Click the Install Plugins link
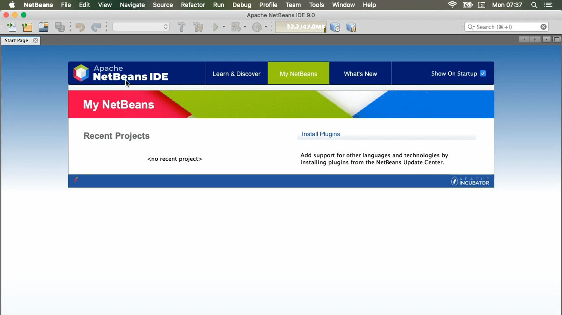The height and width of the screenshot is (315, 562). 321,134
